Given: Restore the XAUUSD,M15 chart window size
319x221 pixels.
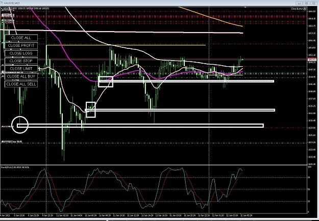Looking at the screenshot, I should coord(306,3).
